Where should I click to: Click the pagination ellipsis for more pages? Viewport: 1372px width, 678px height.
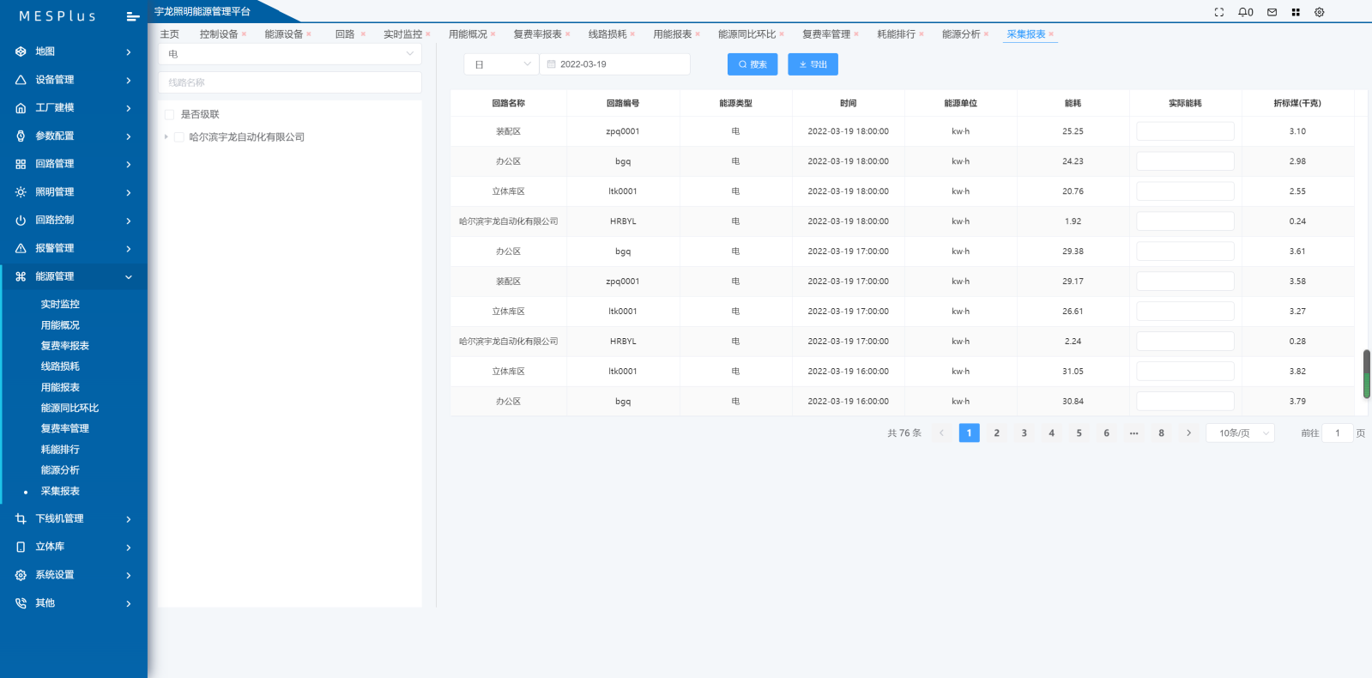point(1133,433)
